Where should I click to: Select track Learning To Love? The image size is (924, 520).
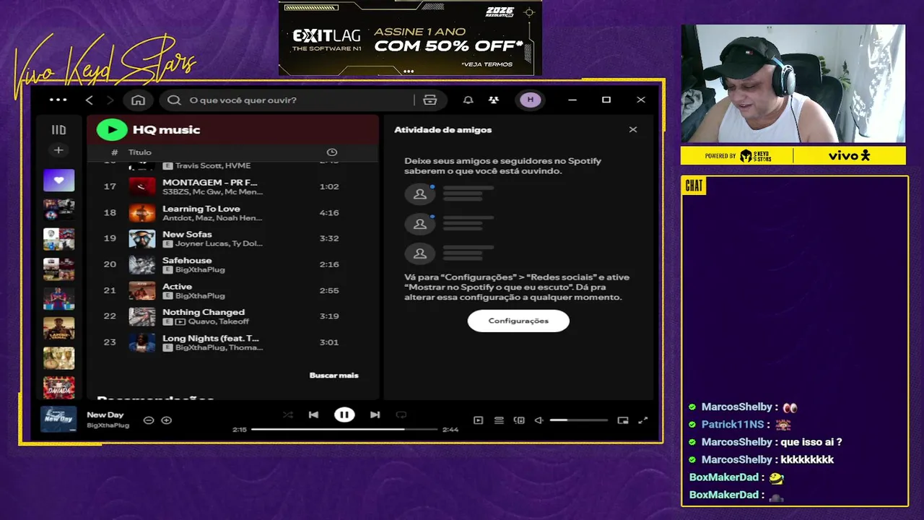point(201,208)
